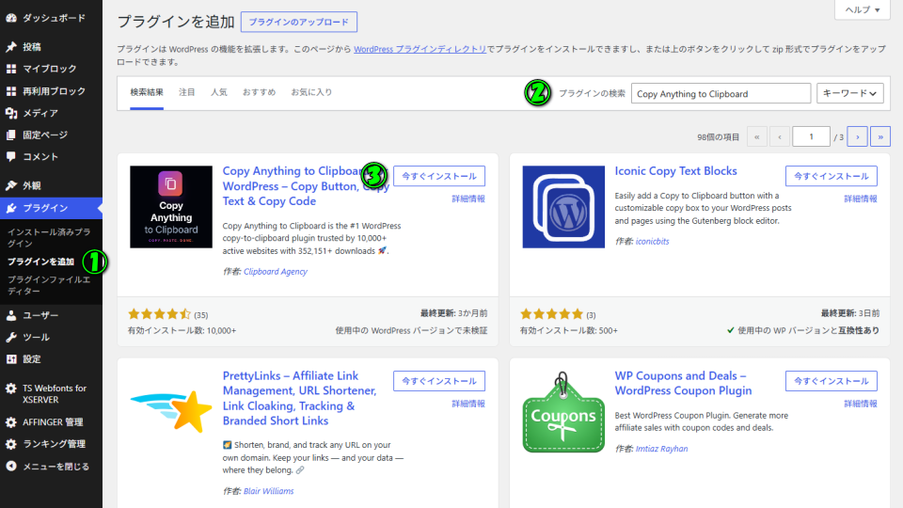Viewport: 903px width, 508px height.
Task: Open Iconic Copy Text Blocks plugin thumbnail
Action: coord(563,207)
